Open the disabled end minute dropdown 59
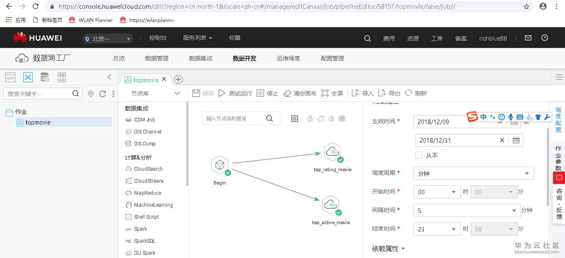Viewport: 565px width, 258px height. 494,229
